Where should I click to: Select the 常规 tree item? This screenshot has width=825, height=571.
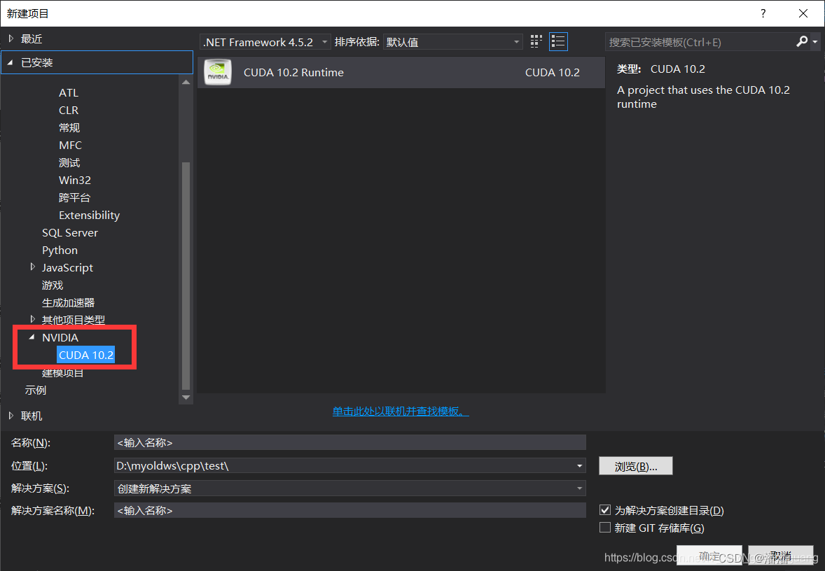tap(69, 128)
